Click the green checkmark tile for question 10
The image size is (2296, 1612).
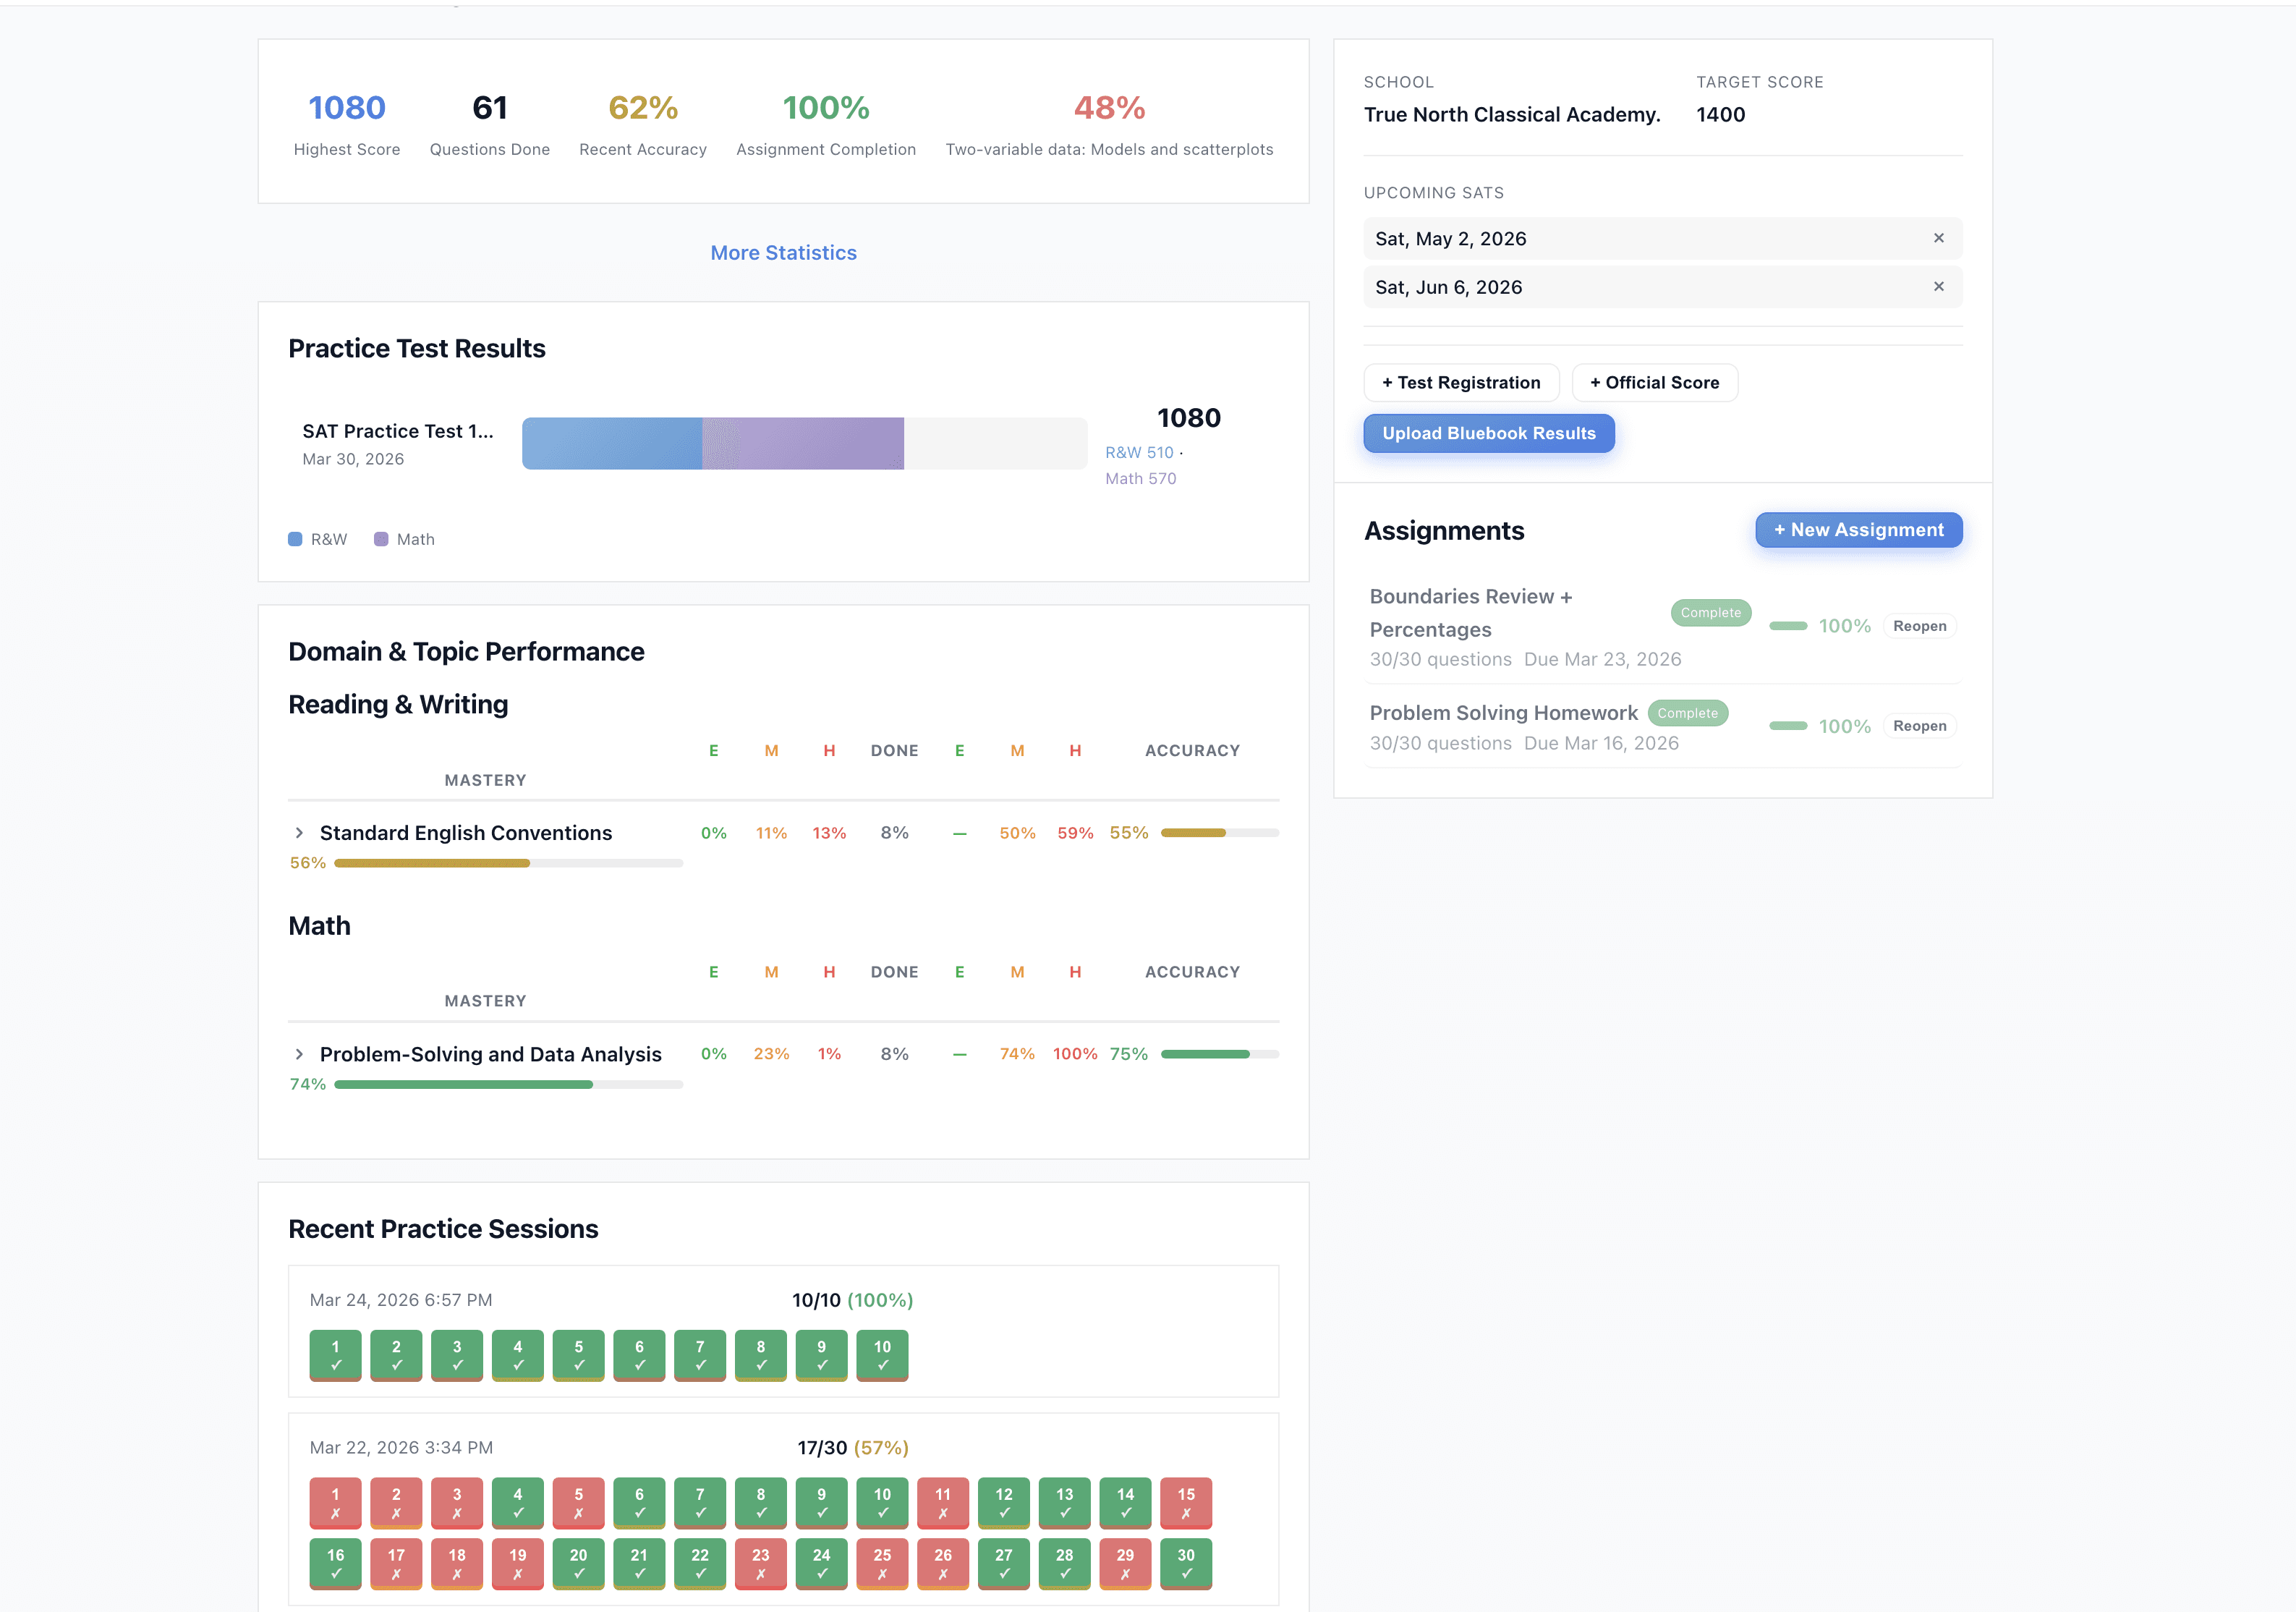coord(882,1355)
